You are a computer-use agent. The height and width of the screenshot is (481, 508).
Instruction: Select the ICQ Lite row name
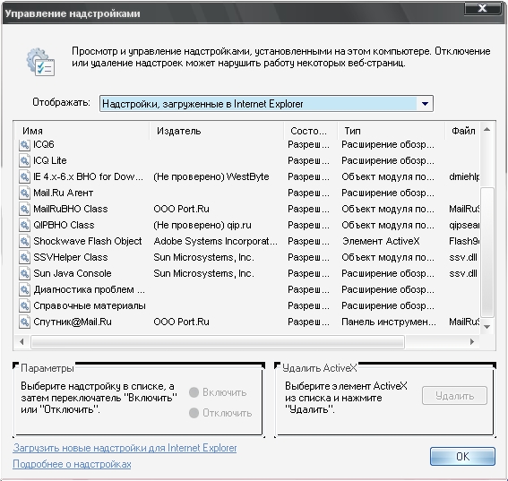pyautogui.click(x=50, y=160)
